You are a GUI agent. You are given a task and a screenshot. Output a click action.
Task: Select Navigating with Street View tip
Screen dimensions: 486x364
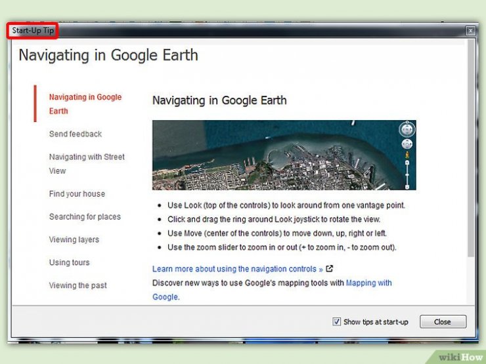pos(87,164)
